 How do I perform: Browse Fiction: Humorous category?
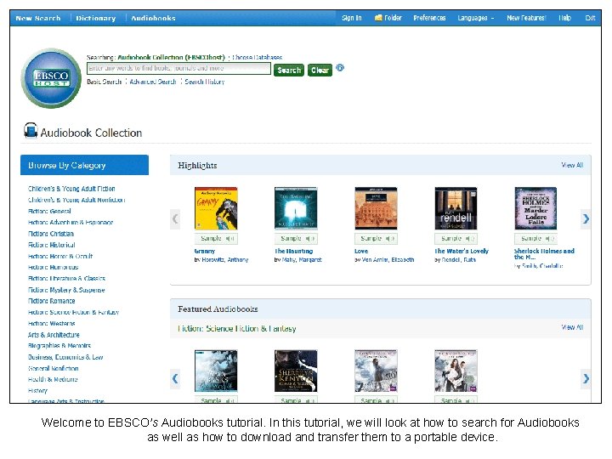53,268
